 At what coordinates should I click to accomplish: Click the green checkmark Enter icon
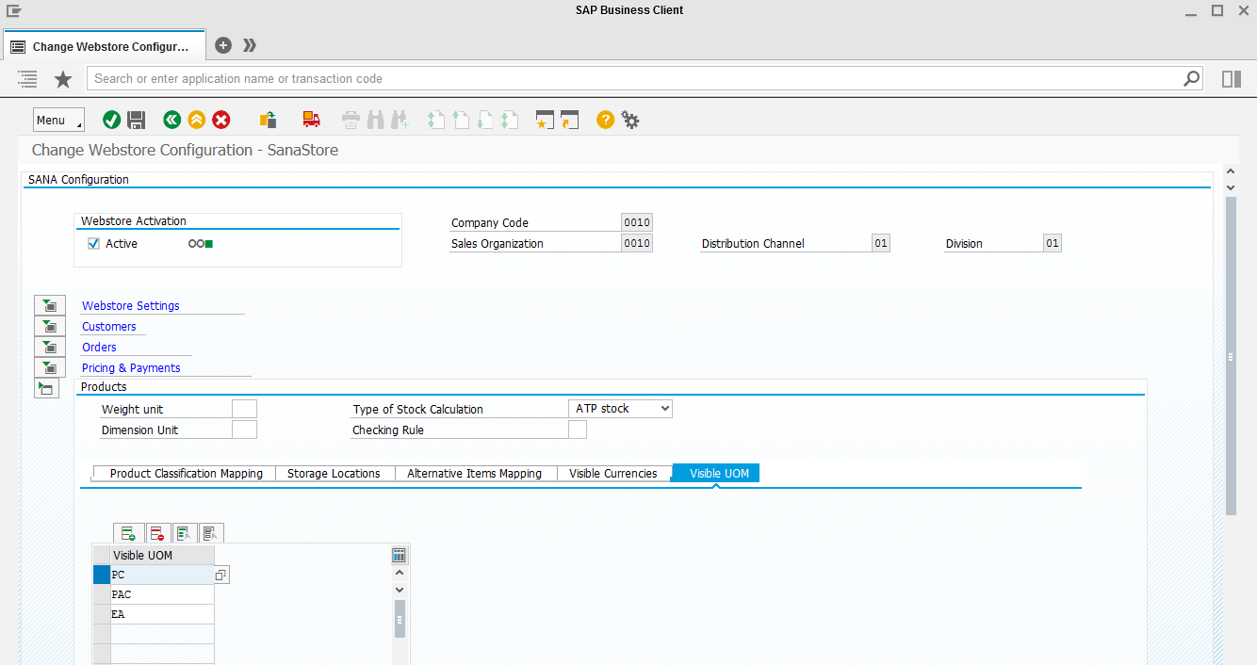tap(111, 120)
